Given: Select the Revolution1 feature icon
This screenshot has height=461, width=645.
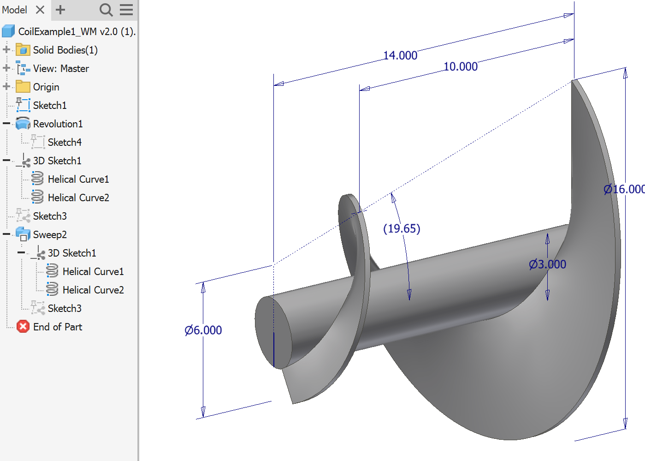Looking at the screenshot, I should coord(22,123).
